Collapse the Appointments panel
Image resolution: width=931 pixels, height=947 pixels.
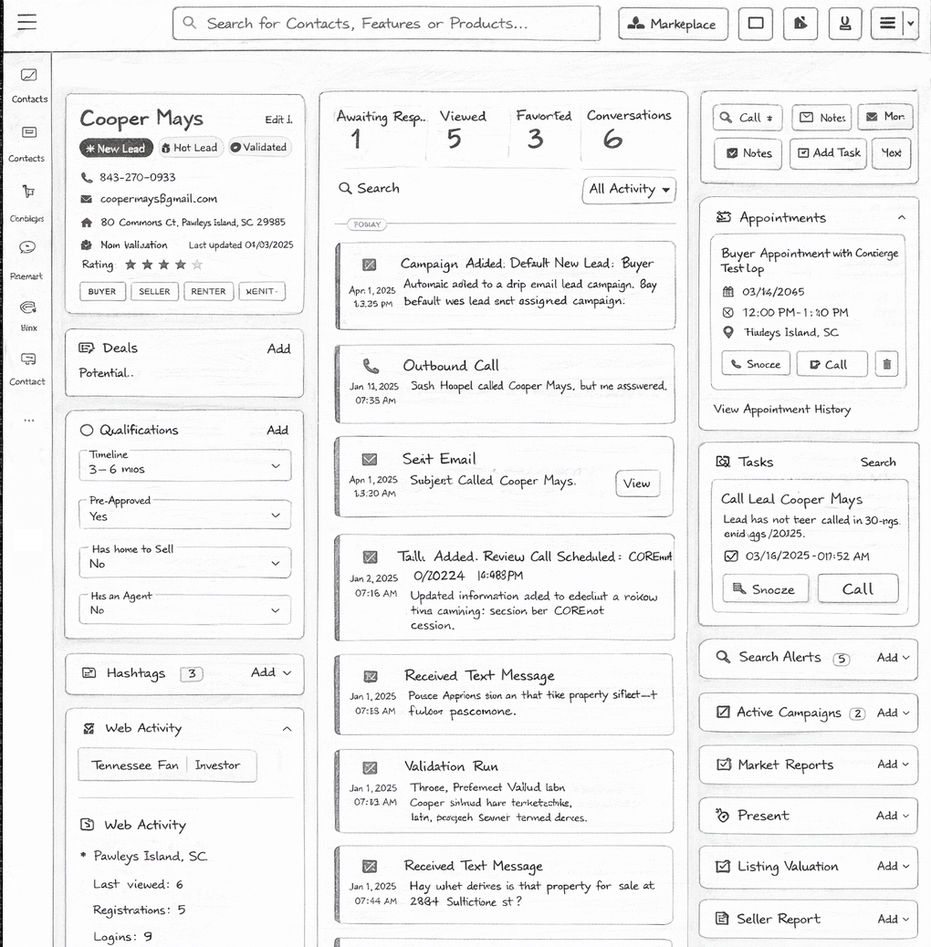pos(902,217)
